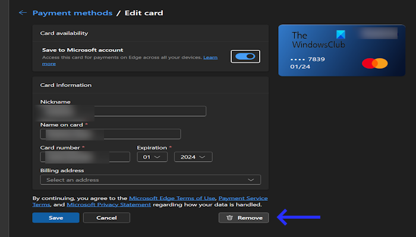Open the Payment methods breadcrumb link
The image size is (416, 237).
click(x=73, y=13)
